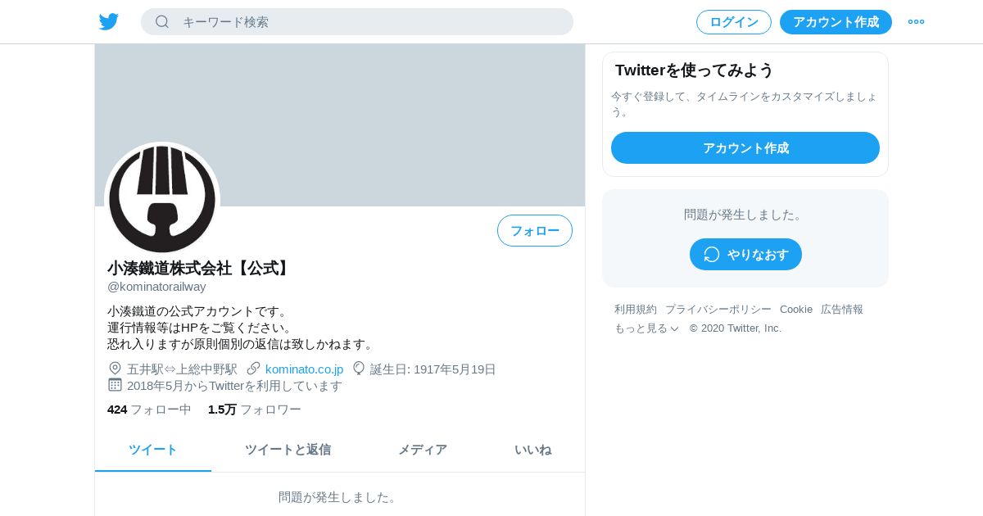Image resolution: width=983 pixels, height=516 pixels.
Task: Click the search magnifier icon
Action: coord(162,21)
